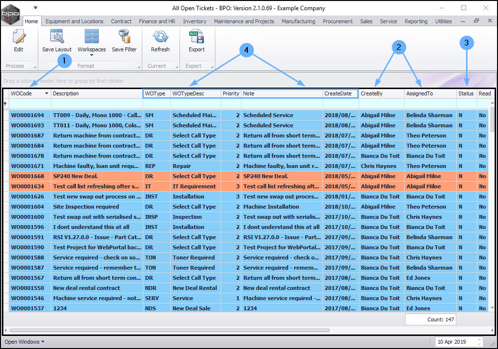Increase the date in the date stepper
This screenshot has width=498, height=349.
pos(480,340)
